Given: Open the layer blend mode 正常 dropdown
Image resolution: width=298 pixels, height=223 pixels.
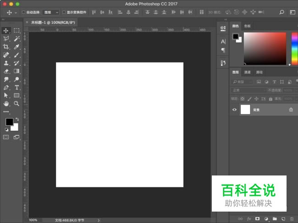Looking at the screenshot, I should (248, 90).
